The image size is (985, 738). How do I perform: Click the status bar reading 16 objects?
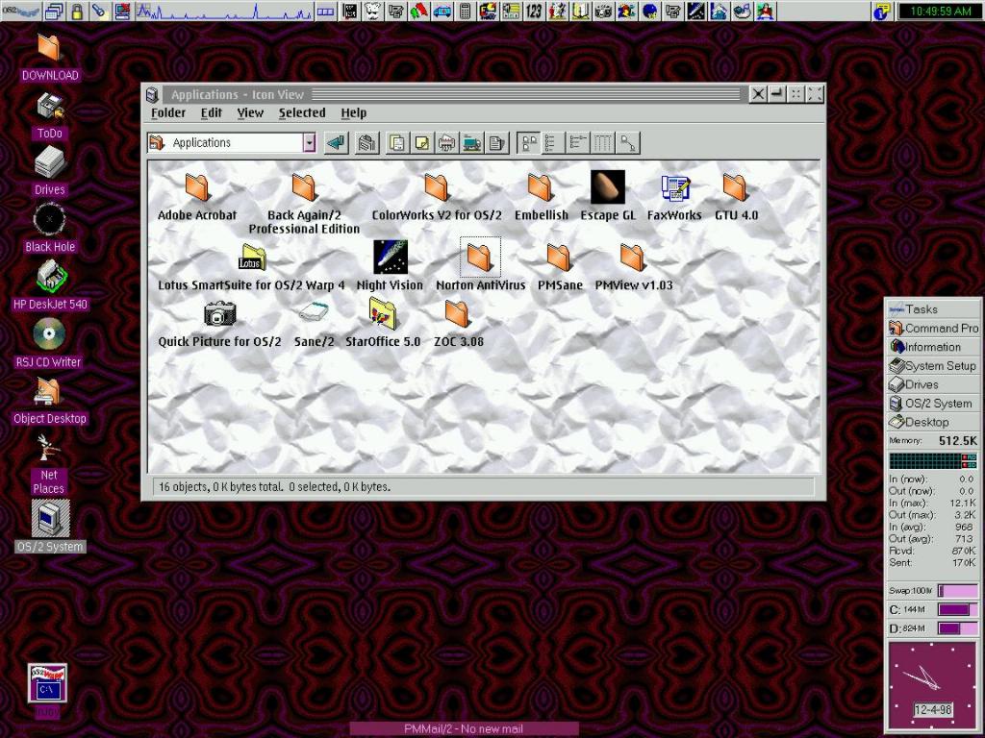[x=484, y=487]
